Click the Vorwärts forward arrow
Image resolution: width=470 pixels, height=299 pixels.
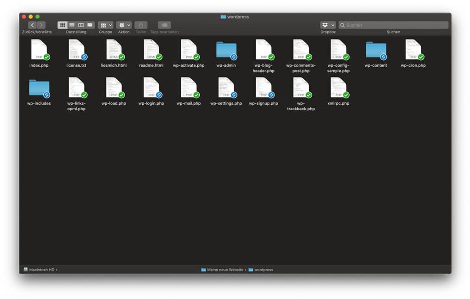(41, 25)
